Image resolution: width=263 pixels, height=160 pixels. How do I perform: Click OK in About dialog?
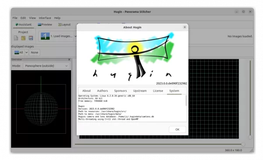[x=177, y=129]
